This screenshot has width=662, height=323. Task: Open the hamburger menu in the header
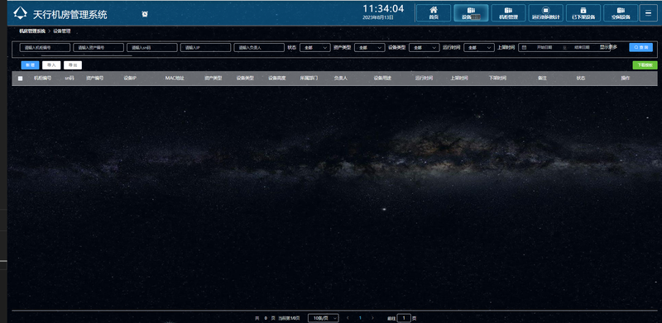click(648, 12)
